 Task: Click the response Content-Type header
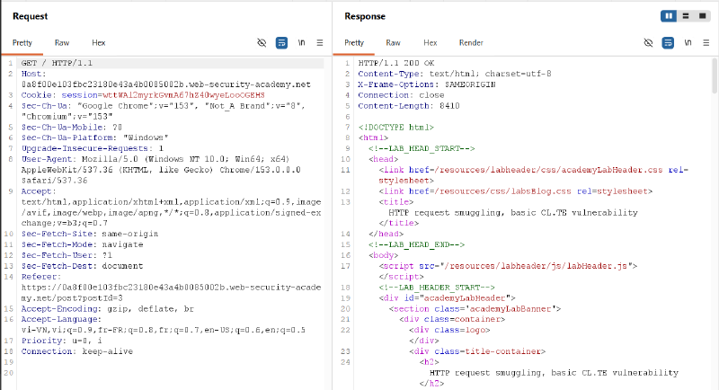coord(455,74)
